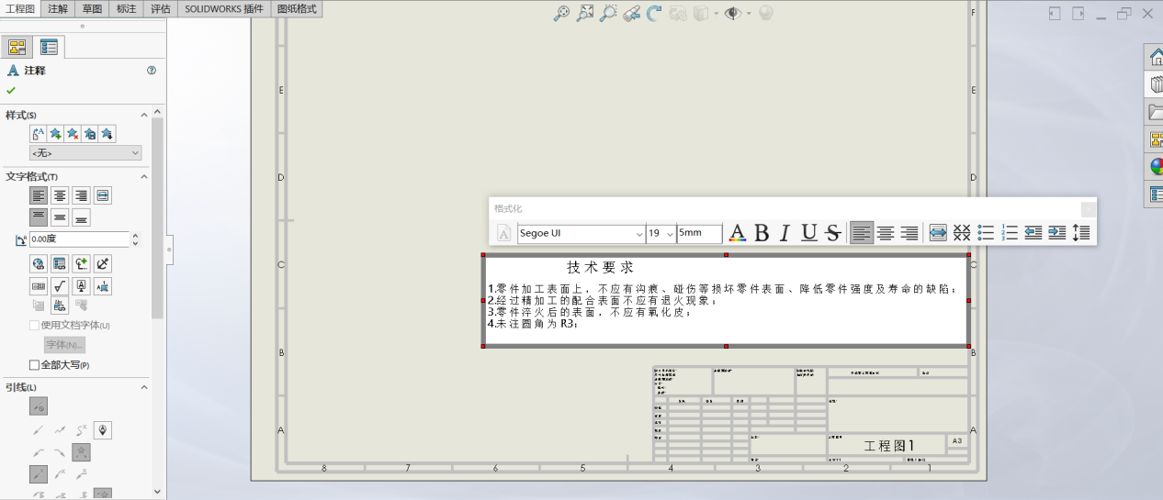The width and height of the screenshot is (1163, 500).
Task: Toggle fit text in 文字格式 panel
Action: 103,195
